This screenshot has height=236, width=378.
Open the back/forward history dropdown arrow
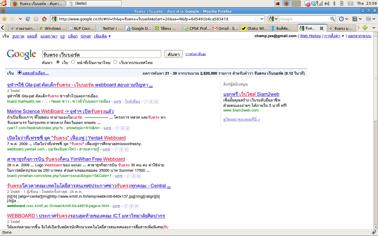tap(20, 19)
